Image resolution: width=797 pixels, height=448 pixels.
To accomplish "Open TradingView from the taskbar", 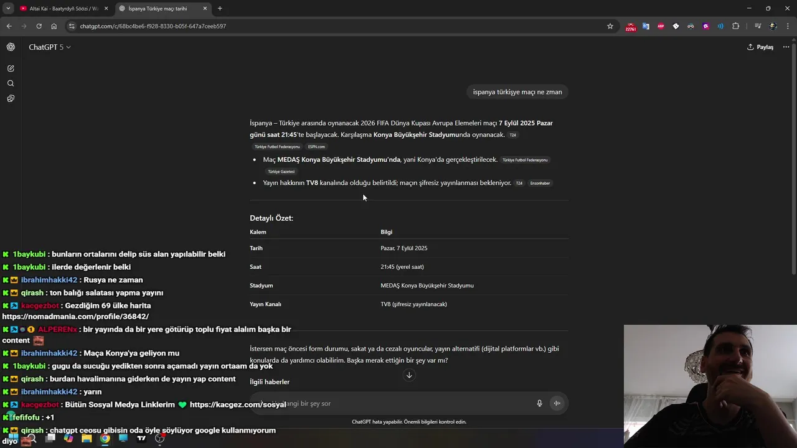I will pyautogui.click(x=141, y=438).
